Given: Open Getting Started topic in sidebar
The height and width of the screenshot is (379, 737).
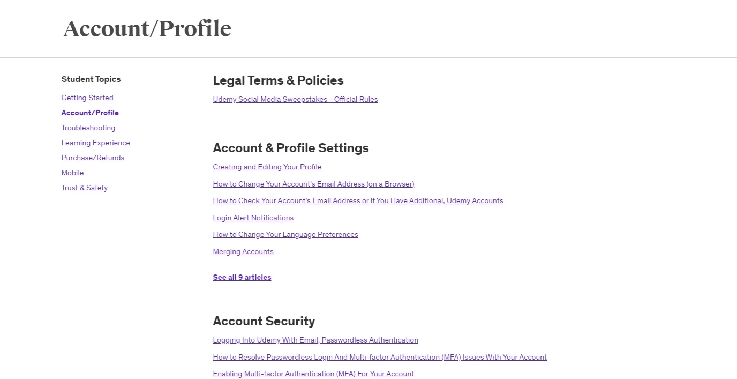Looking at the screenshot, I should (87, 98).
